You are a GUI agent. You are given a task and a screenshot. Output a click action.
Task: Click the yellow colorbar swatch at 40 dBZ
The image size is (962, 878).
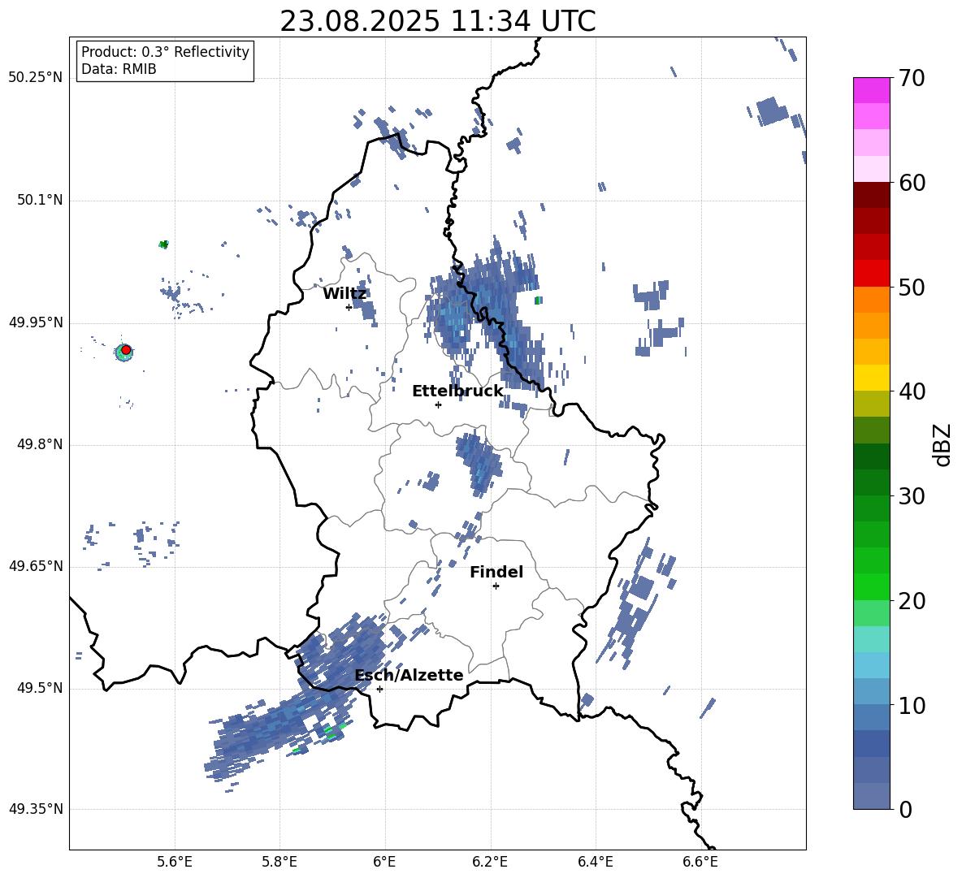pos(871,378)
